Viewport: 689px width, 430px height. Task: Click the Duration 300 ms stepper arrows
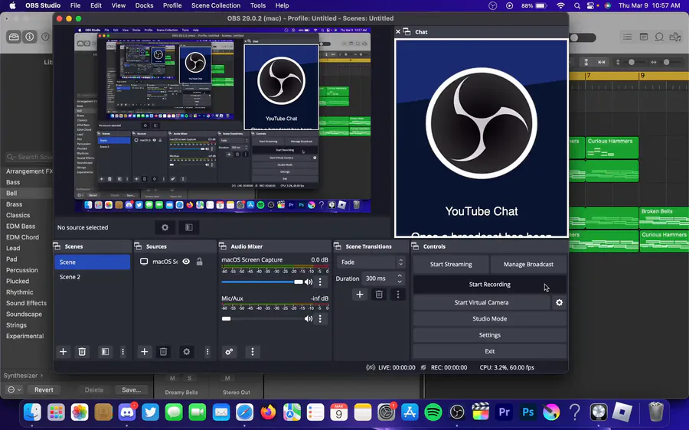pos(399,279)
